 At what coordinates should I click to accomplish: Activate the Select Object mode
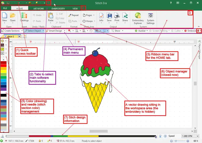[34, 31]
